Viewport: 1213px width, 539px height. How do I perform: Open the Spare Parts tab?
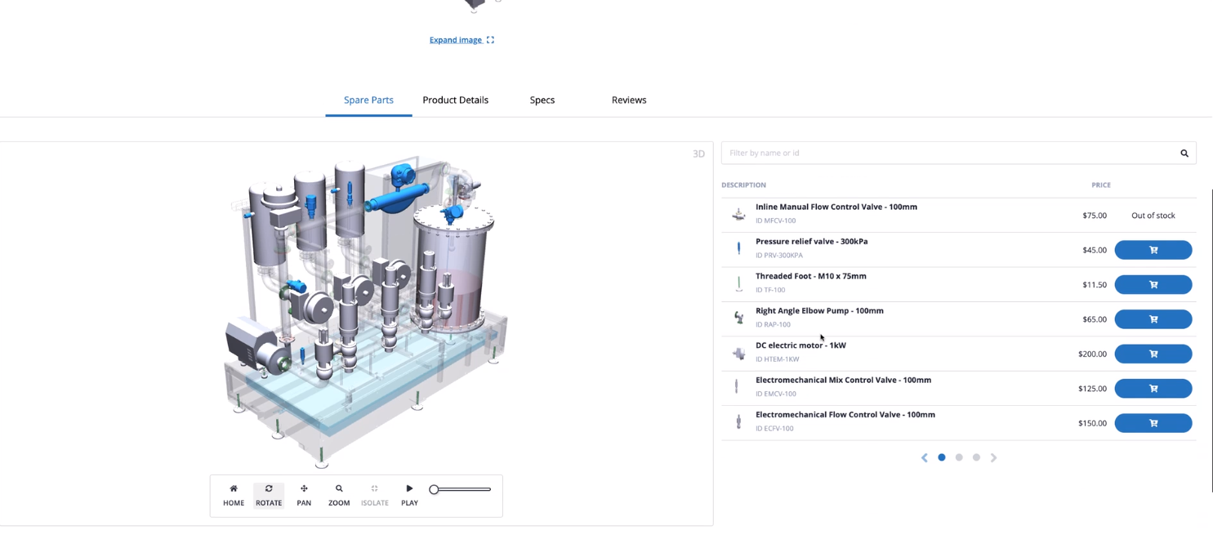(368, 100)
